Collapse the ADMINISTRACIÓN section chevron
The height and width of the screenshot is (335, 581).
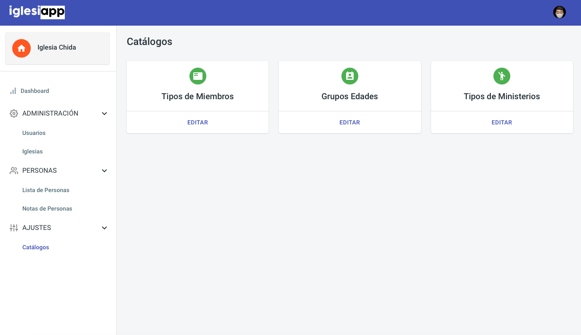click(104, 113)
